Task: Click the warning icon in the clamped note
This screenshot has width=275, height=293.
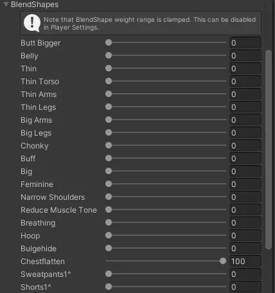Action: [x=32, y=23]
